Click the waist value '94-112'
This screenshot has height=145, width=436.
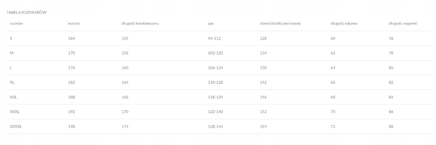coord(215,38)
